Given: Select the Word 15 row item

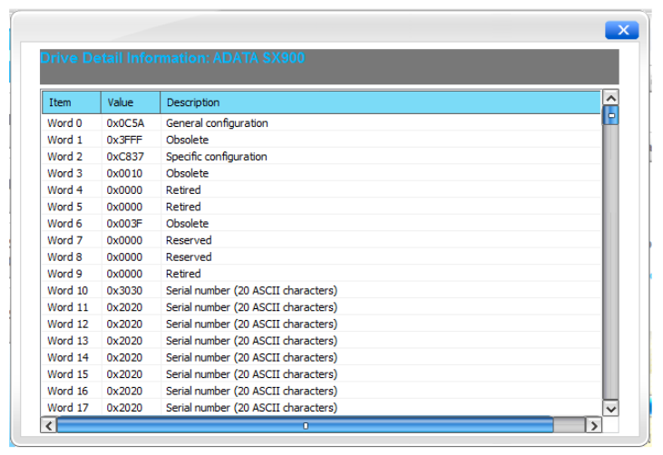Looking at the screenshot, I should coord(68,374).
